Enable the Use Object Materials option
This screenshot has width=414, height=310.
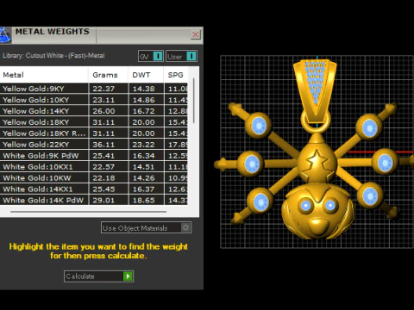146,227
